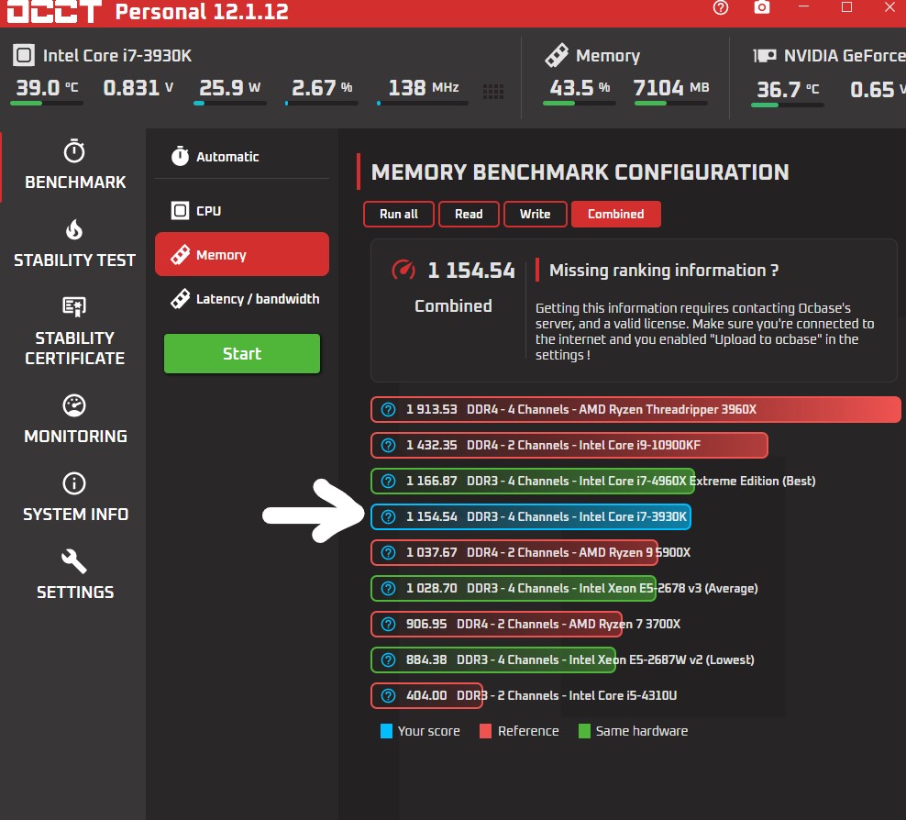Click the blue Your score legend swatch
The height and width of the screenshot is (820, 906).
pos(387,731)
